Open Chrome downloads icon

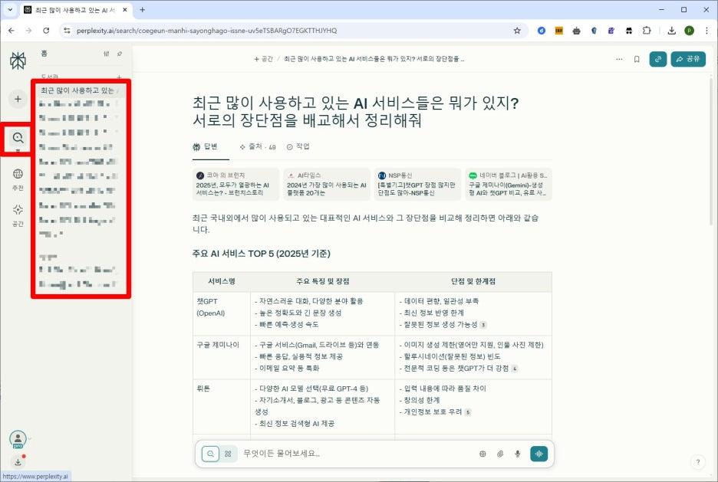pyautogui.click(x=672, y=31)
